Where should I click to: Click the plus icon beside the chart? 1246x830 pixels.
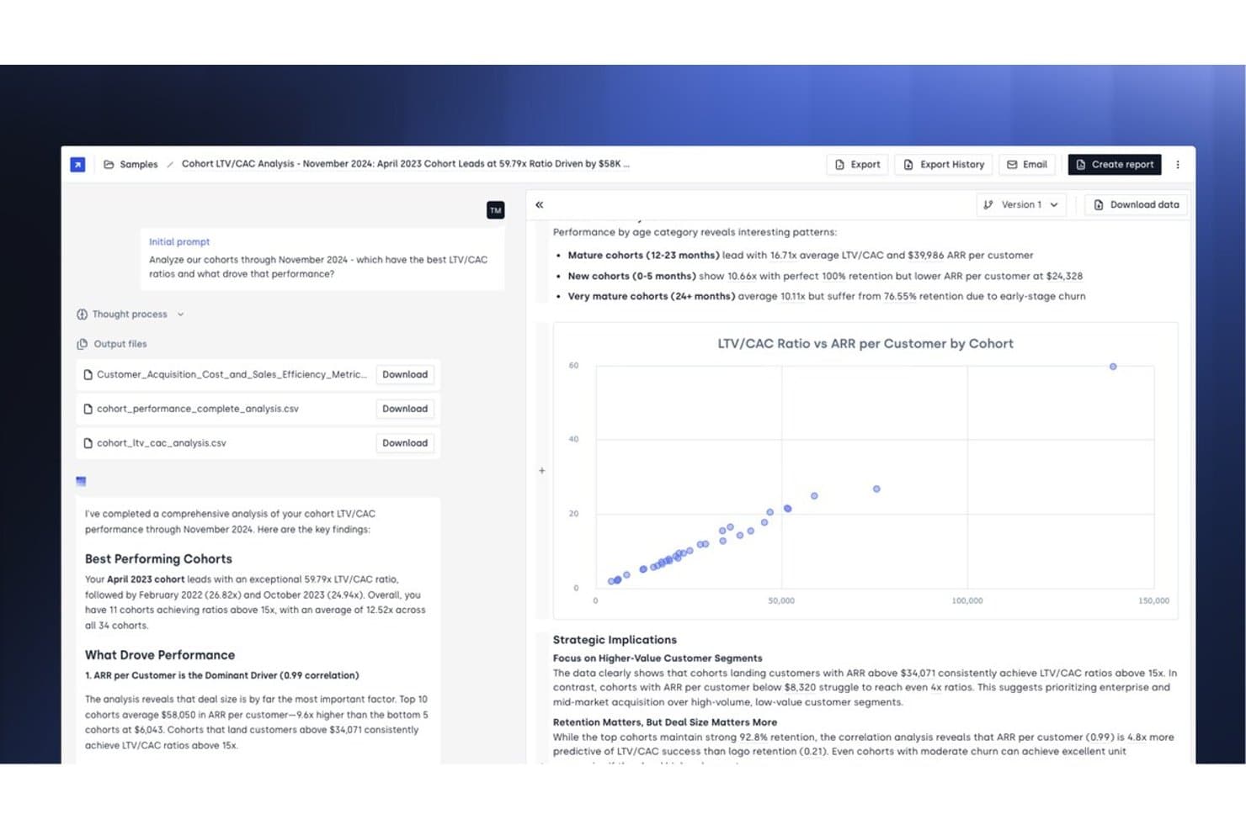pyautogui.click(x=542, y=471)
